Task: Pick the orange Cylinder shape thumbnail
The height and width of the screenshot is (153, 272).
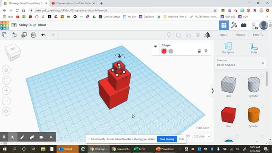Action: click(253, 115)
